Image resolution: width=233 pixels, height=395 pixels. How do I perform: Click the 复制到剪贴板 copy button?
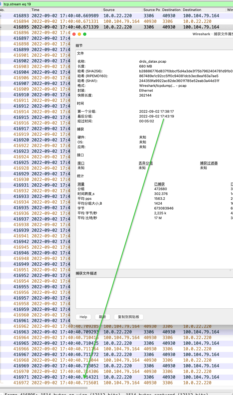pos(129,317)
